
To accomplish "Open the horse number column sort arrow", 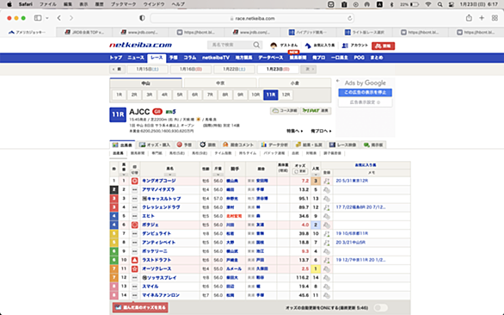I will pos(124,175).
